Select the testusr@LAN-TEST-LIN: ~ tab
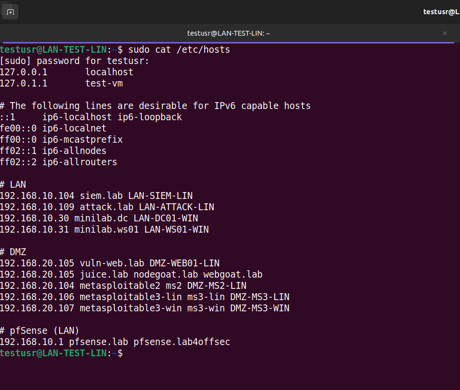The width and height of the screenshot is (460, 390). click(228, 33)
